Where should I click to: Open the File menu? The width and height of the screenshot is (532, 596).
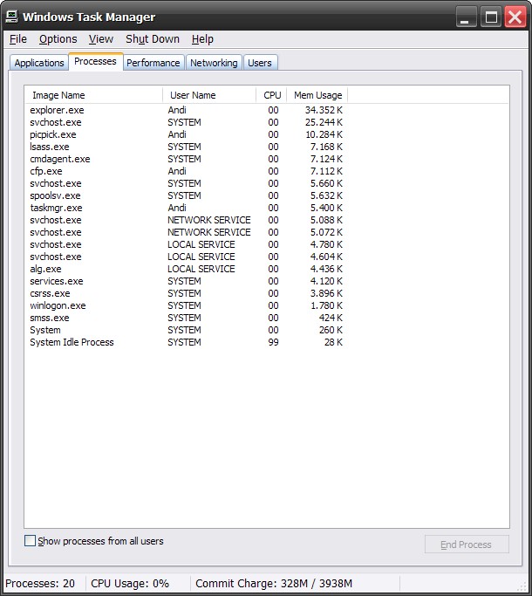coord(18,39)
